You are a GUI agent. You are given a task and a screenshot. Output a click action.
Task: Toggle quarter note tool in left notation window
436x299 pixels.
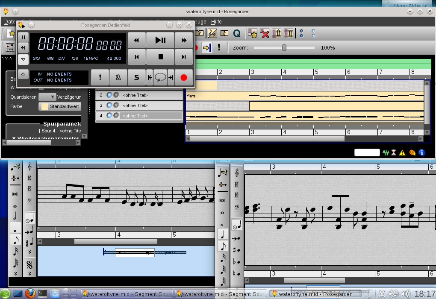(x=15, y=228)
